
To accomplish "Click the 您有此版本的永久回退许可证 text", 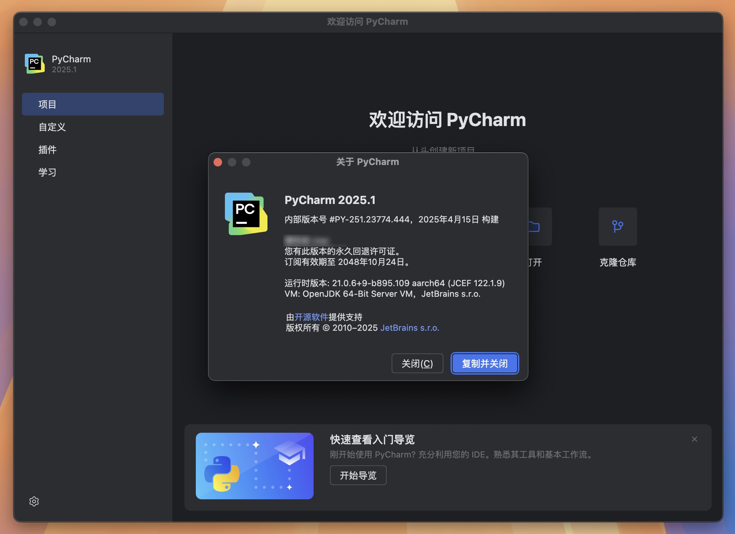I will pos(343,251).
